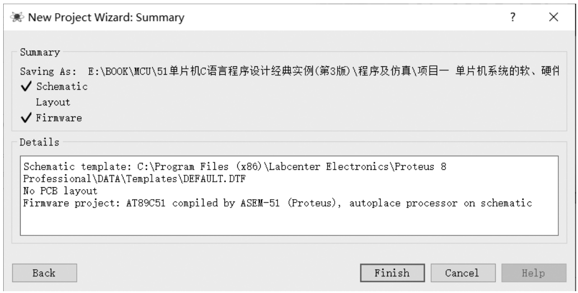This screenshot has height=293, width=578.
Task: Click the greyed-out Help button
Action: (x=533, y=273)
